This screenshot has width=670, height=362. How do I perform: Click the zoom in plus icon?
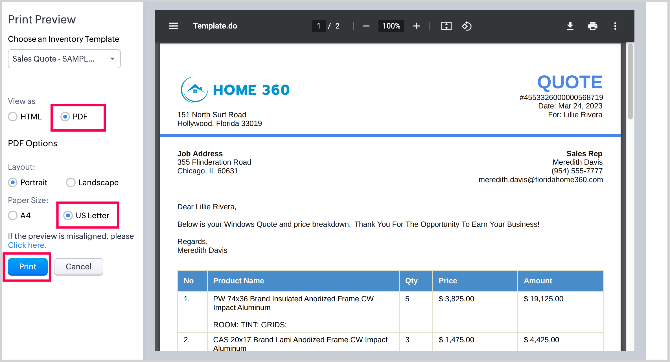click(416, 26)
